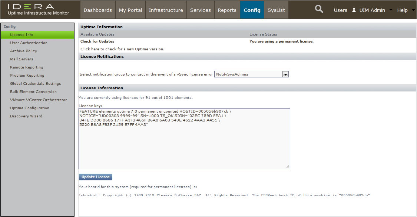Open the UIM Admin dropdown arrow
This screenshot has width=417, height=217.
coord(391,10)
